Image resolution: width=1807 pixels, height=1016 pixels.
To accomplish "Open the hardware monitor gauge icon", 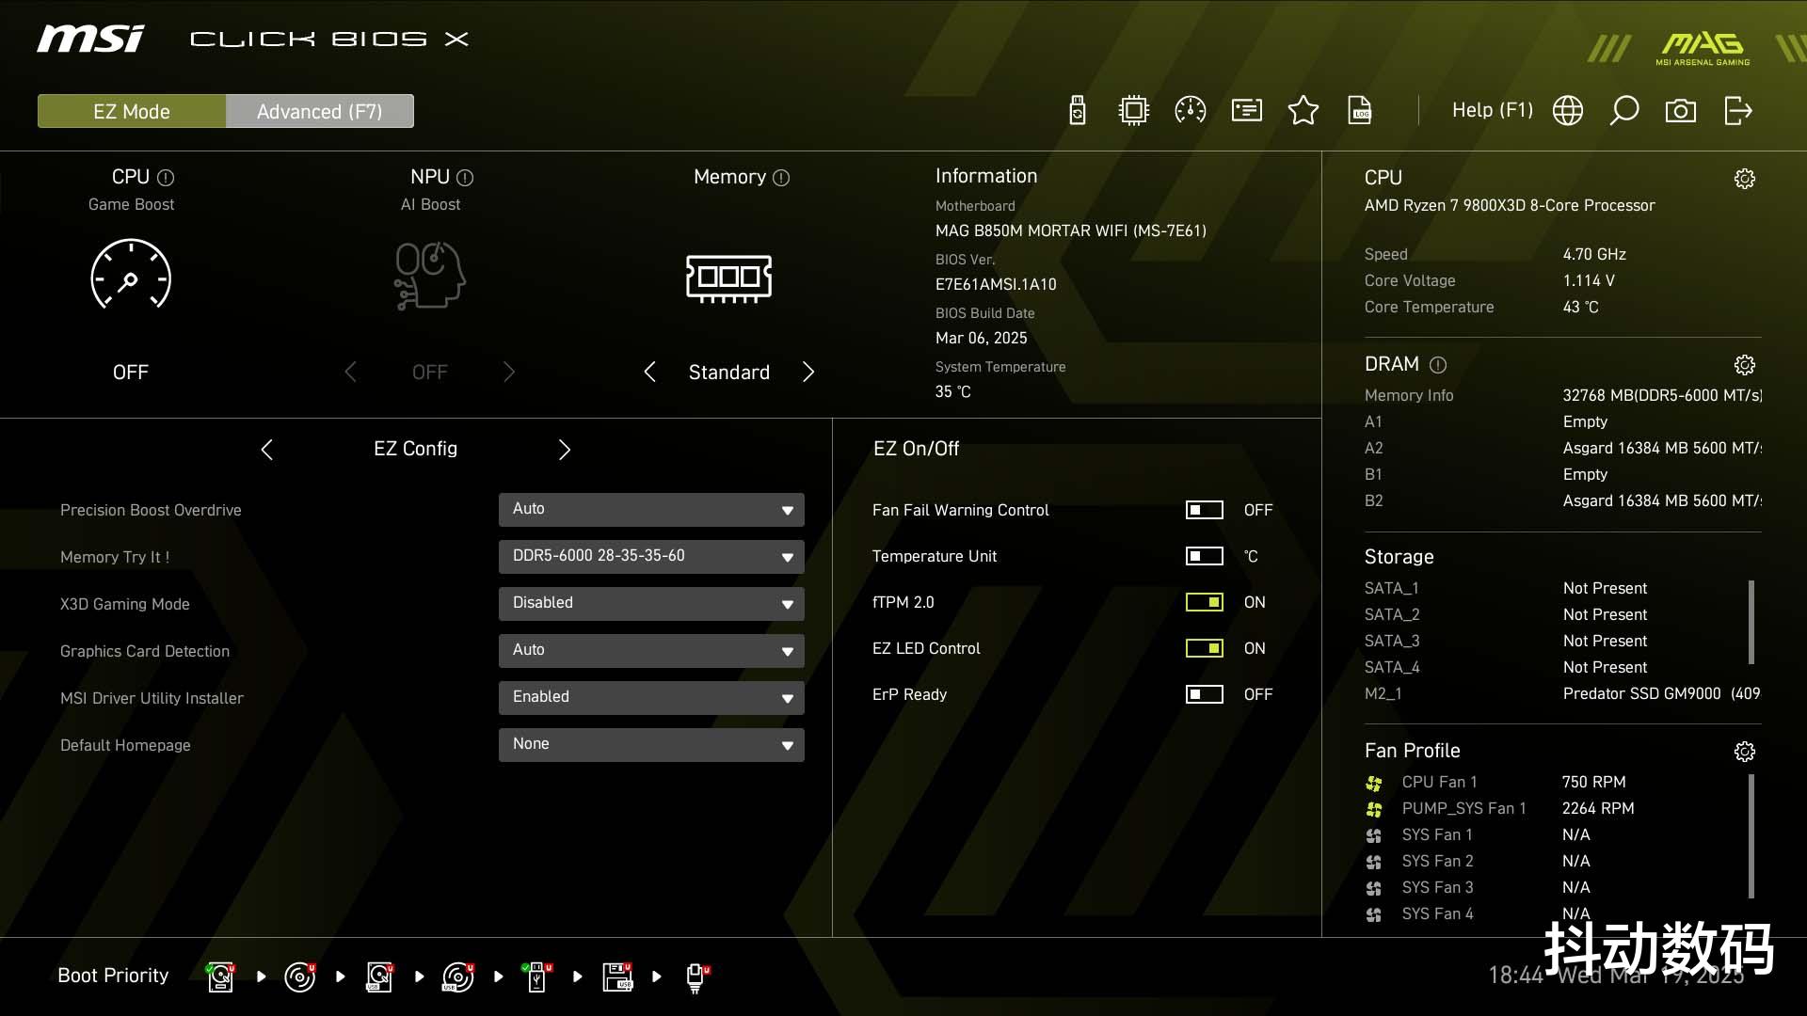I will [x=1191, y=110].
